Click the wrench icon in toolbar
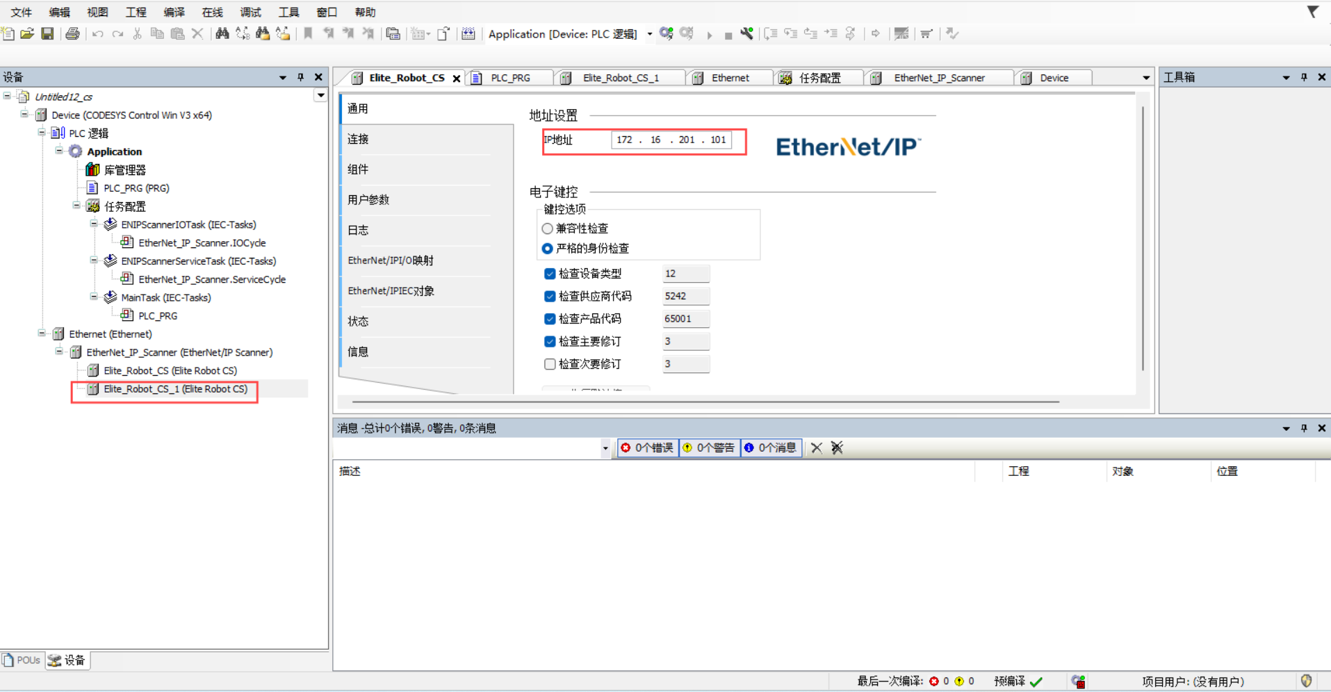This screenshot has height=692, width=1331. [x=747, y=33]
